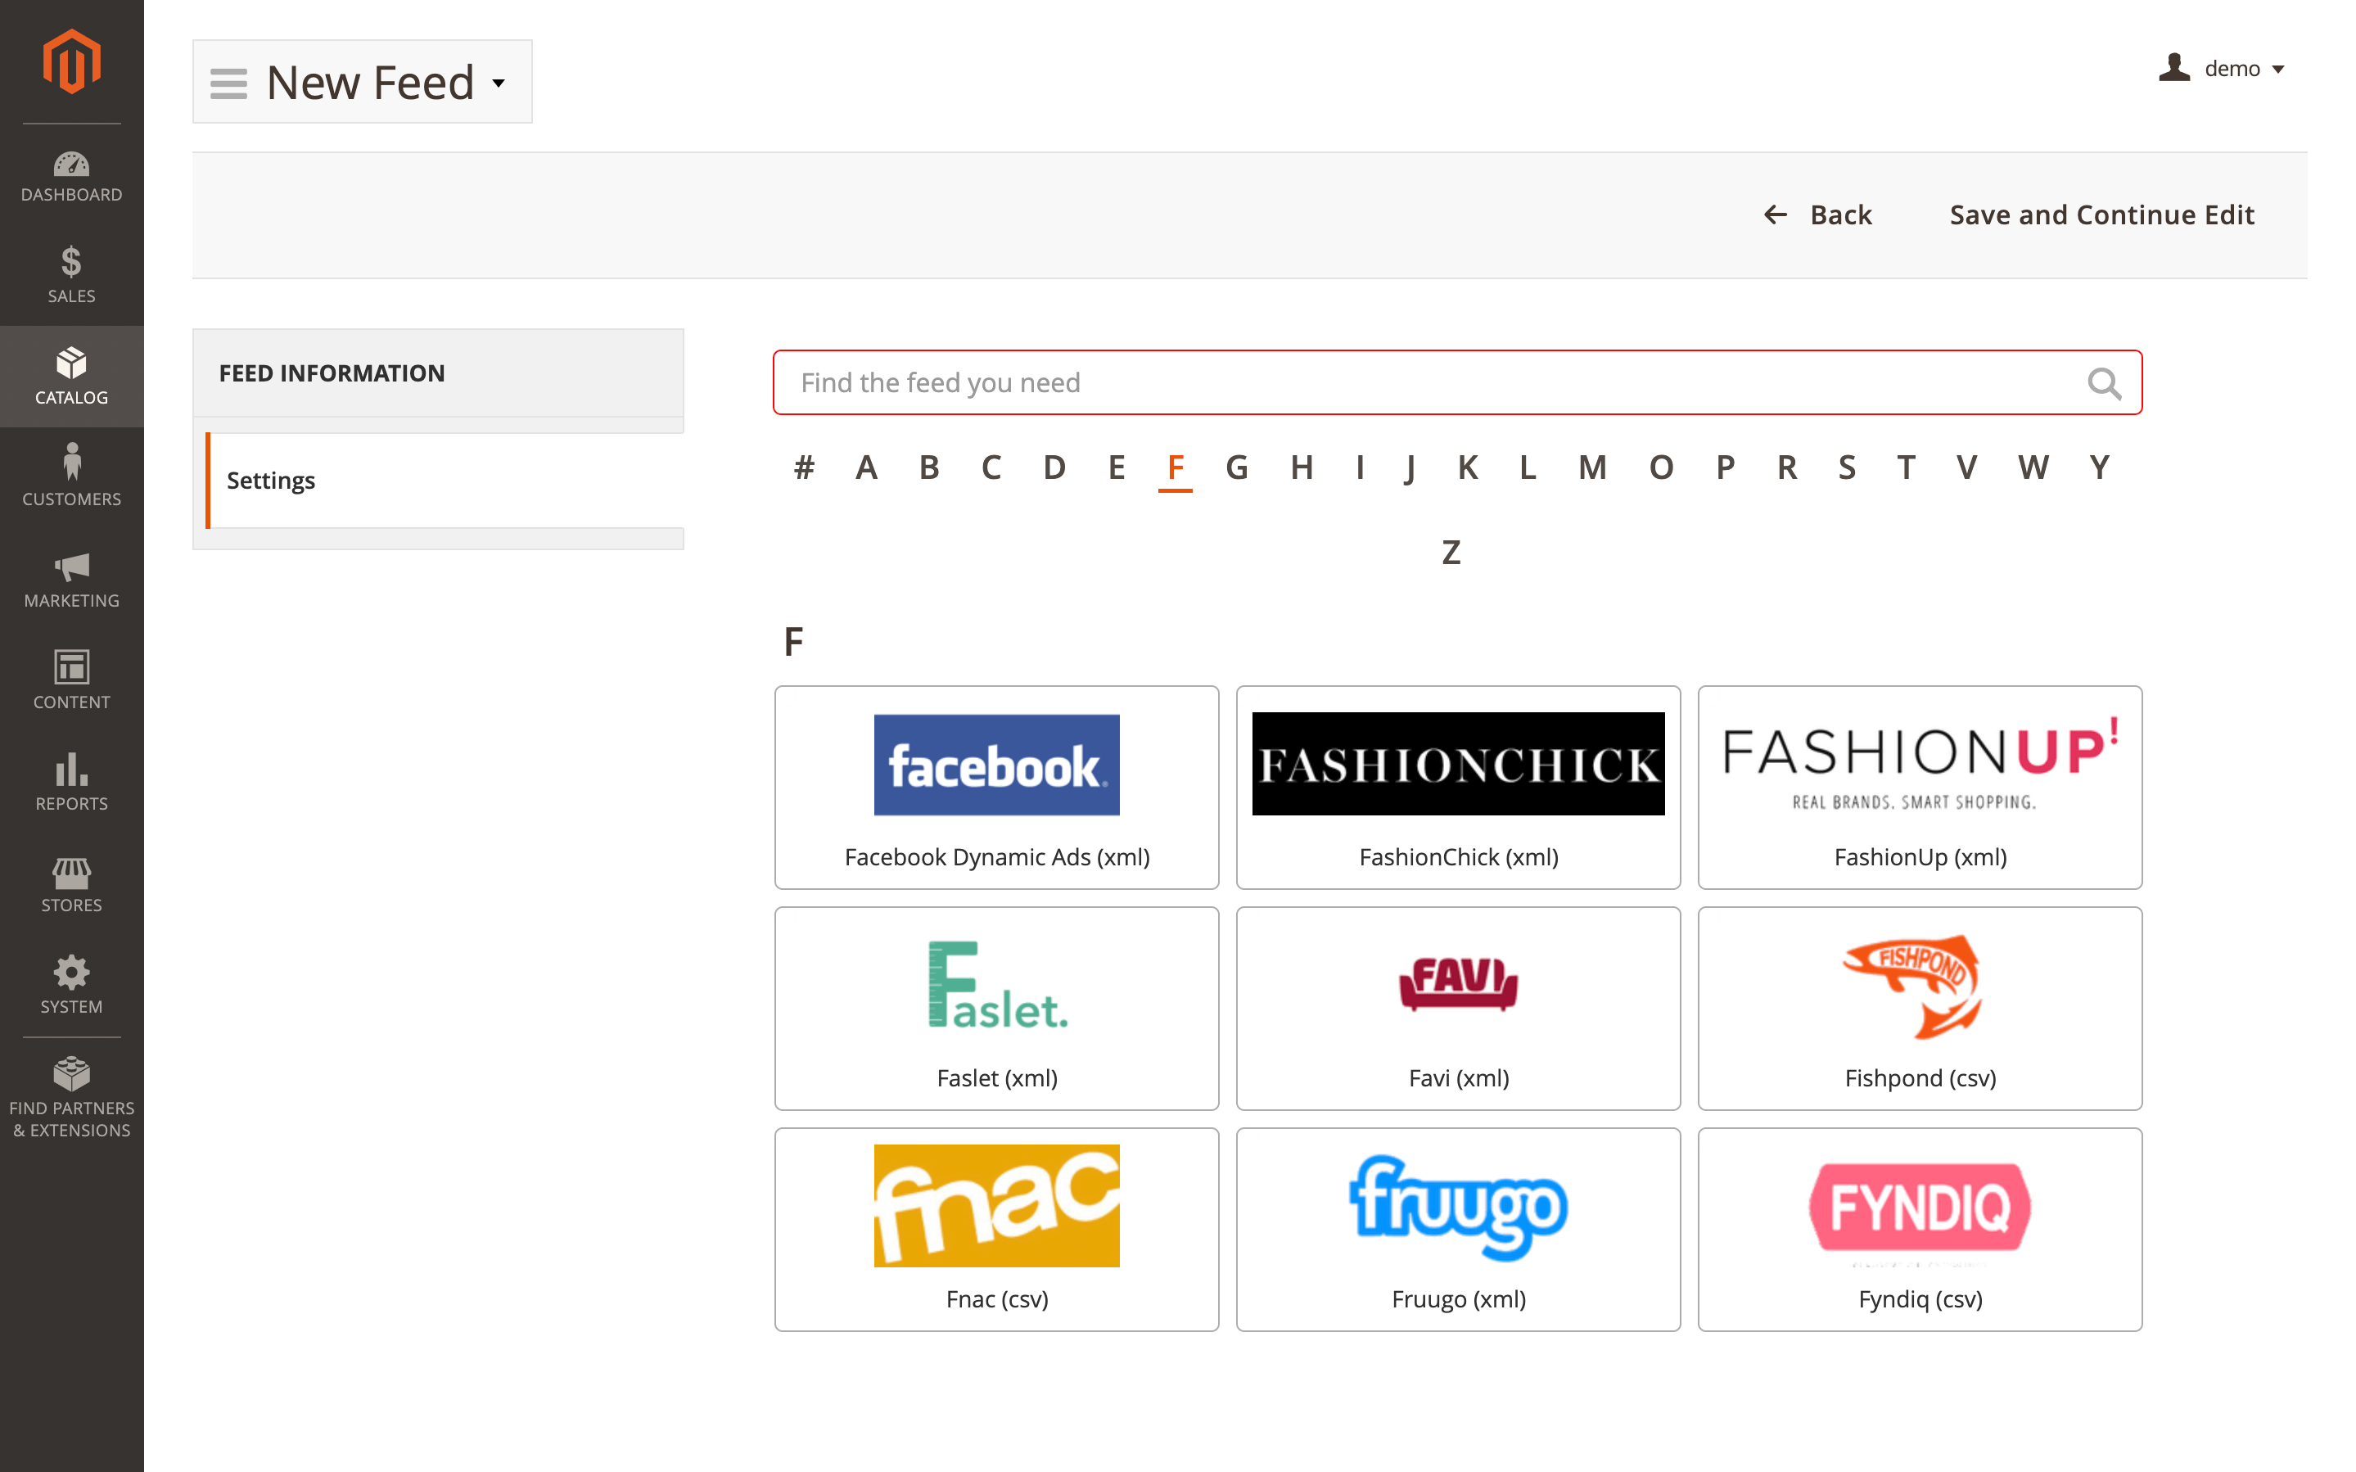Jump to letter G feeds
2356x1472 pixels.
coord(1236,468)
